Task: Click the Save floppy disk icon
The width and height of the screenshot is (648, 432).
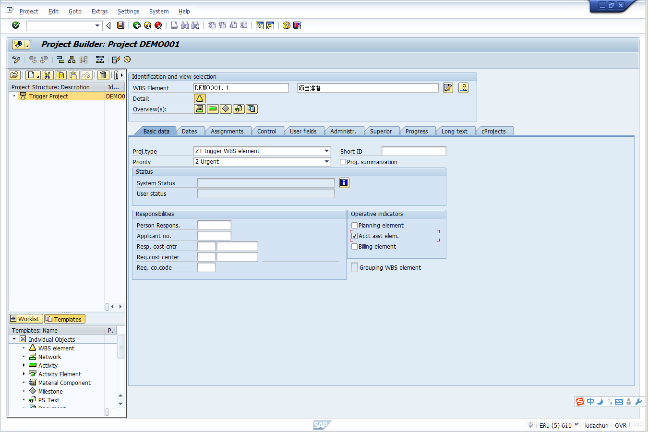Action: 121,25
